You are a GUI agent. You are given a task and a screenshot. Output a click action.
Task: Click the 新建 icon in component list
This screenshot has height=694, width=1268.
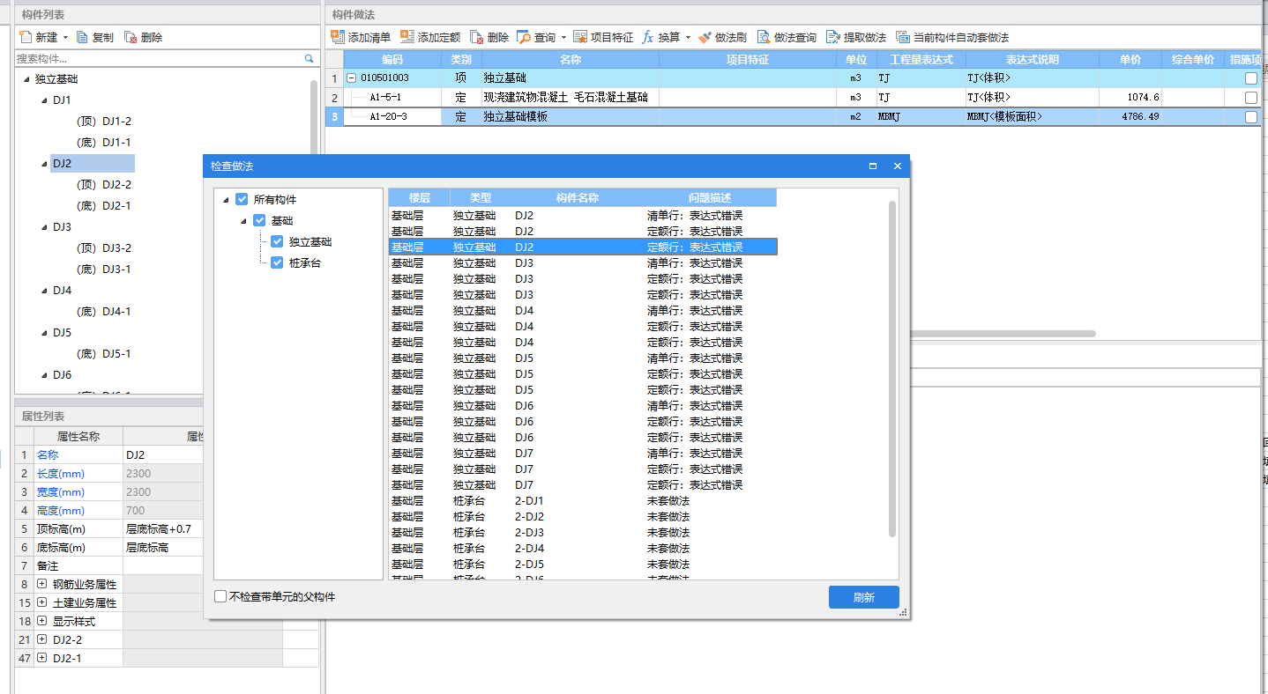25,37
